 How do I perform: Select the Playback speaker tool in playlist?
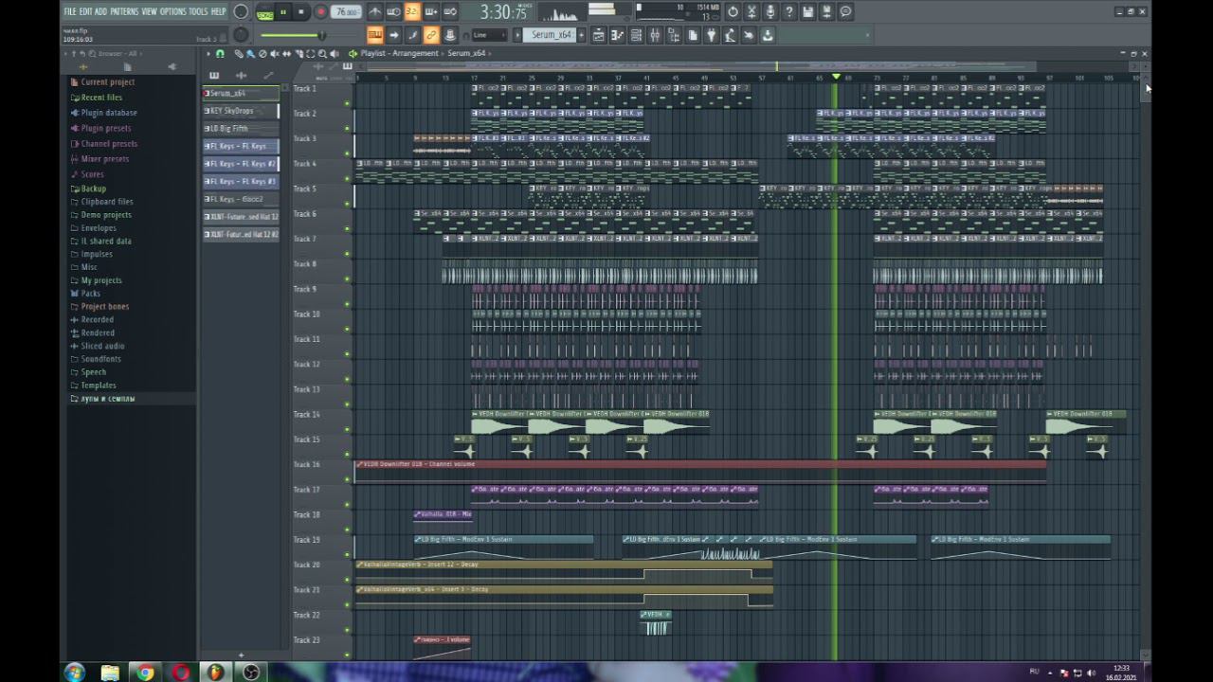coord(335,53)
